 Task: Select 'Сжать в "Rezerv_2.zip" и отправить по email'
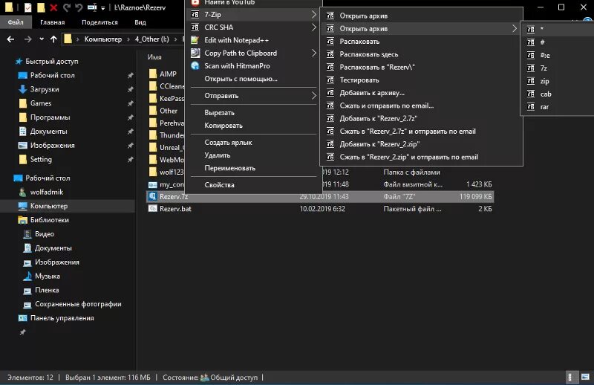421,157
